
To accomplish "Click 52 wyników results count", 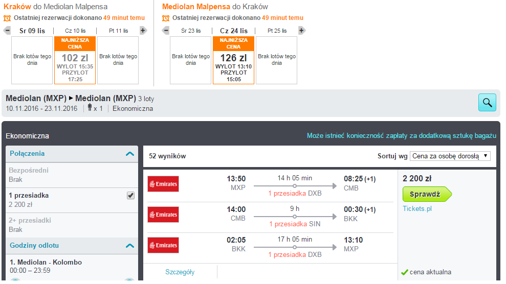I will [x=167, y=156].
